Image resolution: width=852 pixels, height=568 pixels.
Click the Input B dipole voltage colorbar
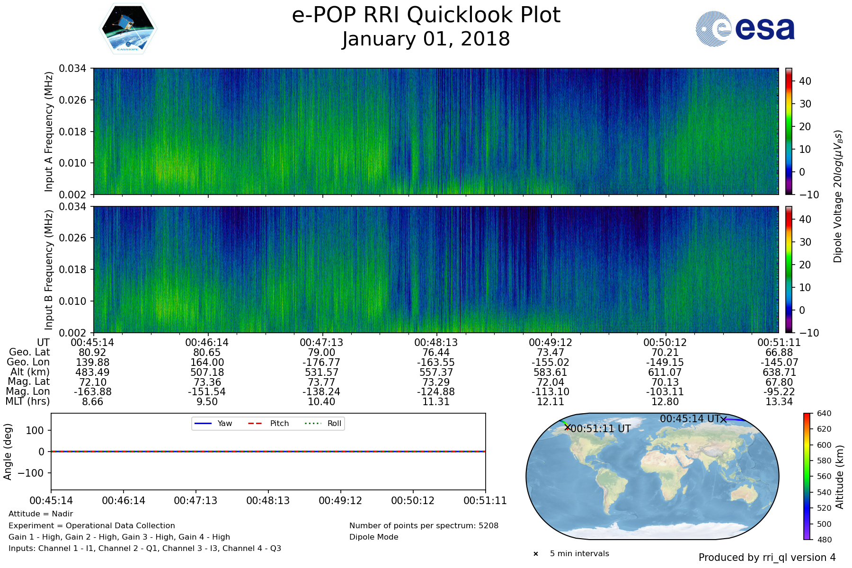(x=789, y=269)
